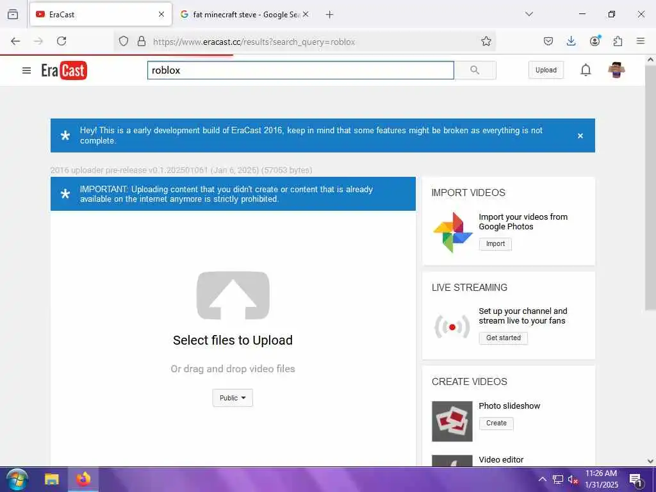Click the live streaming broadcast icon
The width and height of the screenshot is (656, 492).
[x=452, y=327]
